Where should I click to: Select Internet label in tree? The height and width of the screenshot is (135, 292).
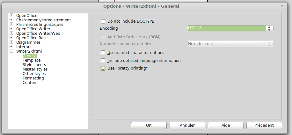[24, 47]
